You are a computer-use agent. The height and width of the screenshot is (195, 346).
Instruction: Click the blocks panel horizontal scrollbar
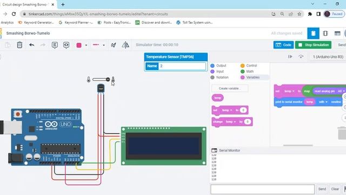[298, 146]
